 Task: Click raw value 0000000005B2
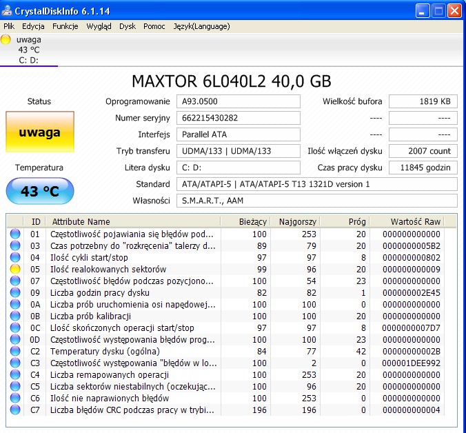[412, 245]
